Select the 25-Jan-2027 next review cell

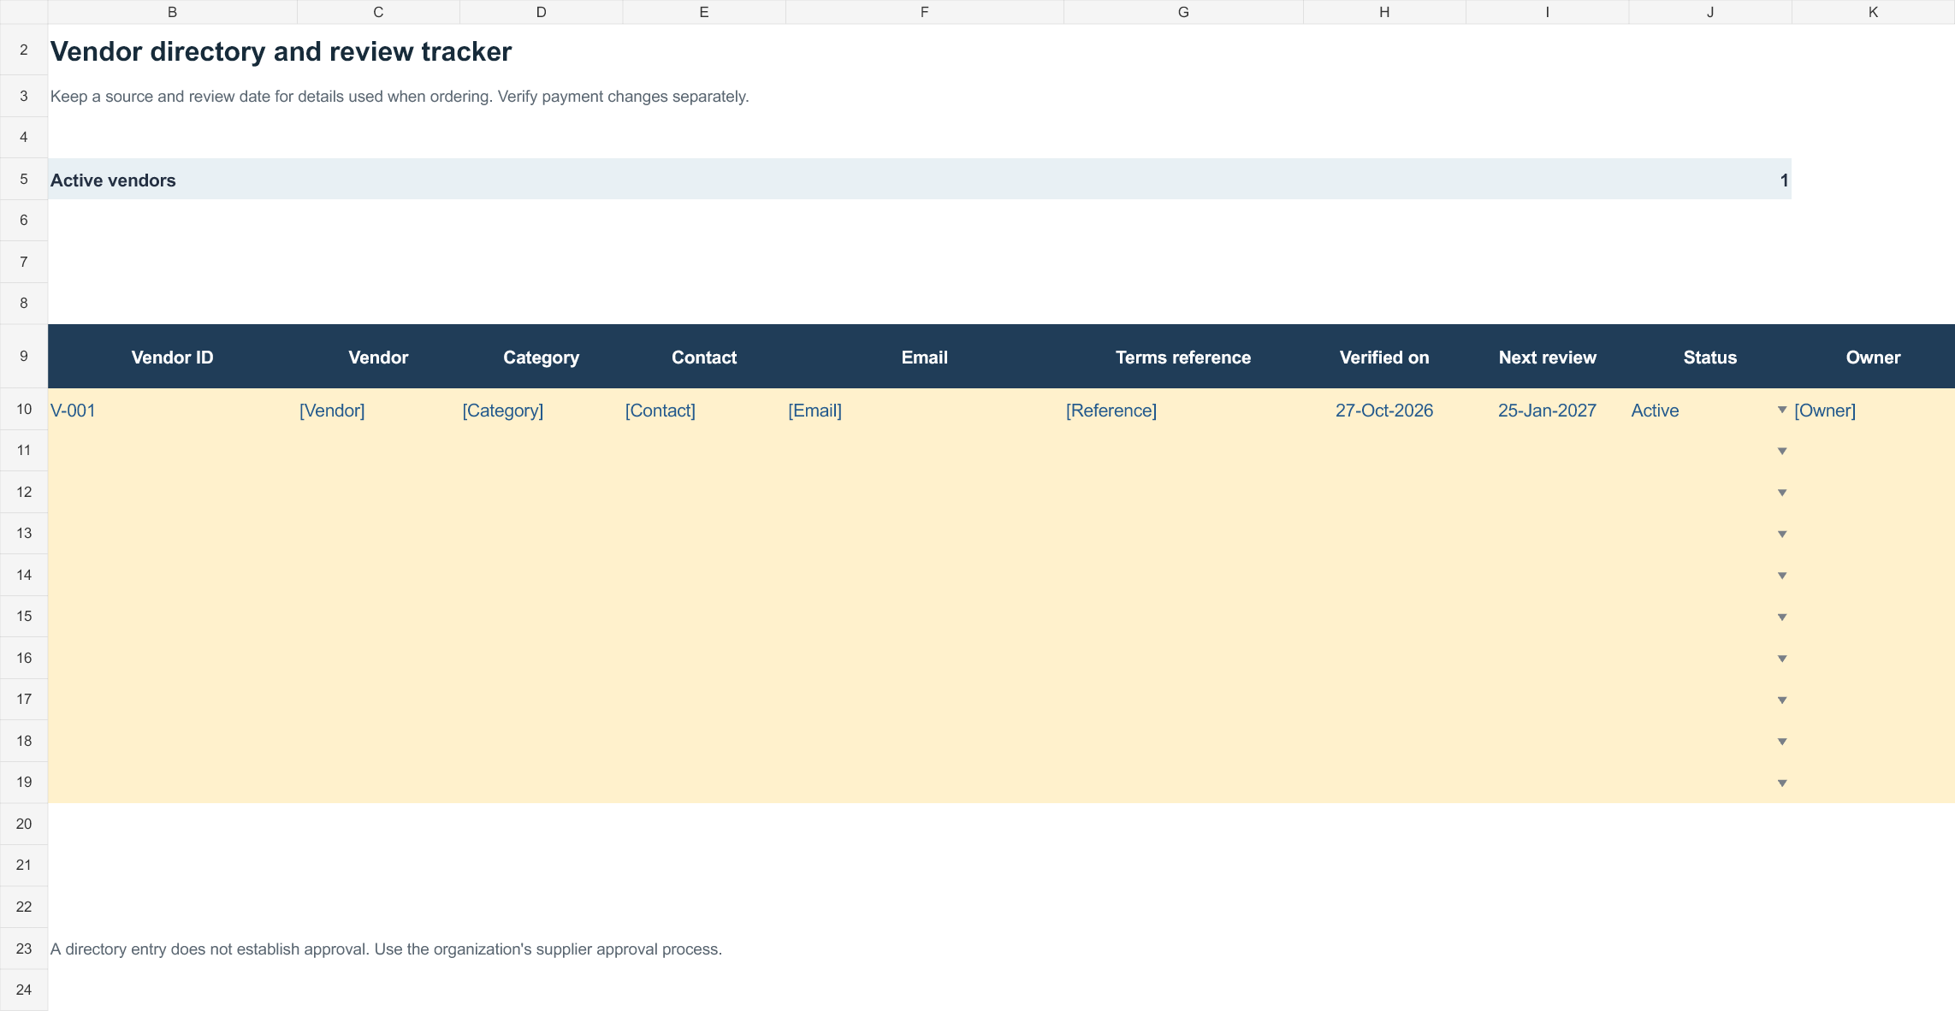pyautogui.click(x=1547, y=410)
